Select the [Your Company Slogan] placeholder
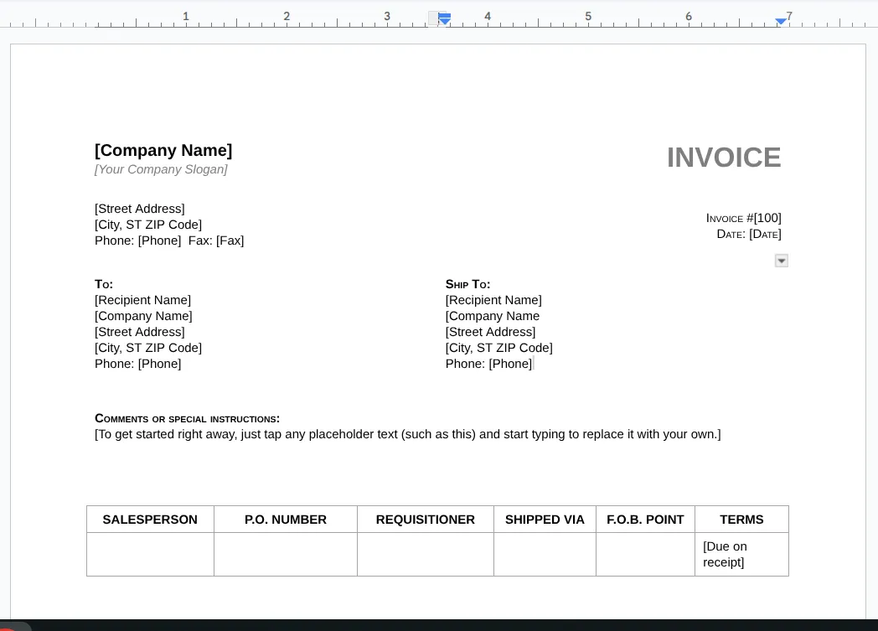 tap(161, 169)
